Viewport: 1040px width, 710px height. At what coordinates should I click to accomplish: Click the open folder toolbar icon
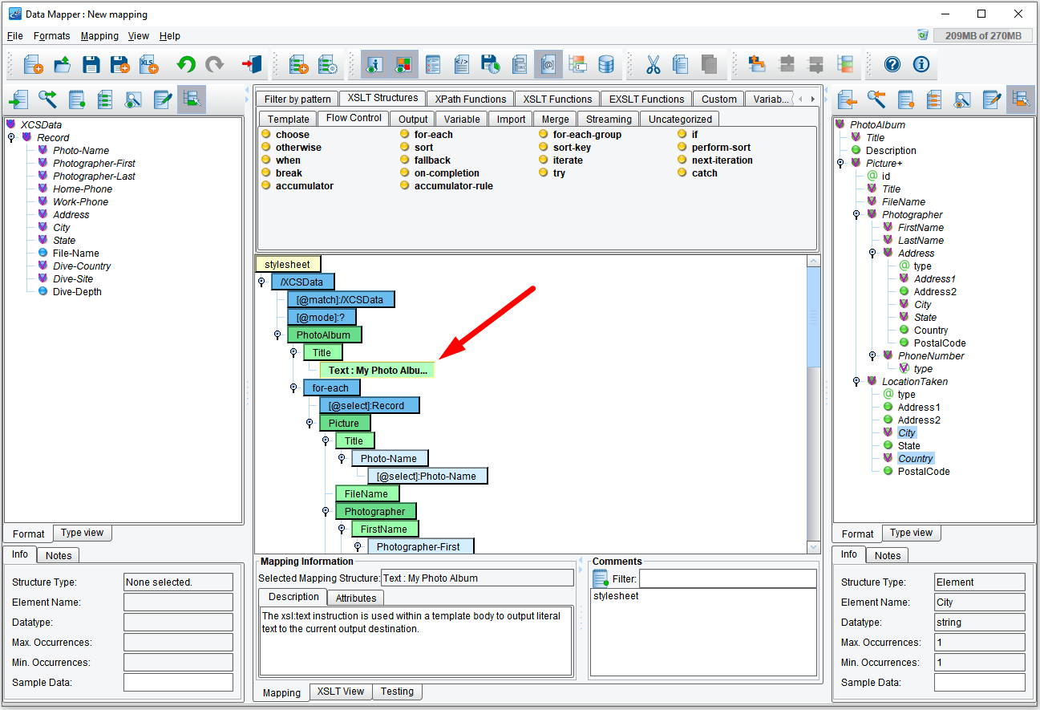pos(63,65)
